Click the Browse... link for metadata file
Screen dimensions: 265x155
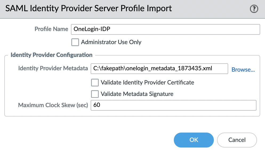point(243,69)
